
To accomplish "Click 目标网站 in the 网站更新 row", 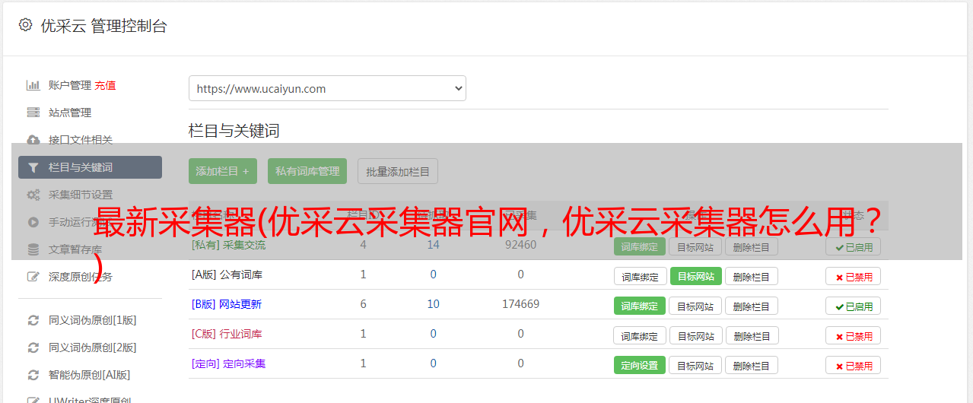I will [x=695, y=306].
